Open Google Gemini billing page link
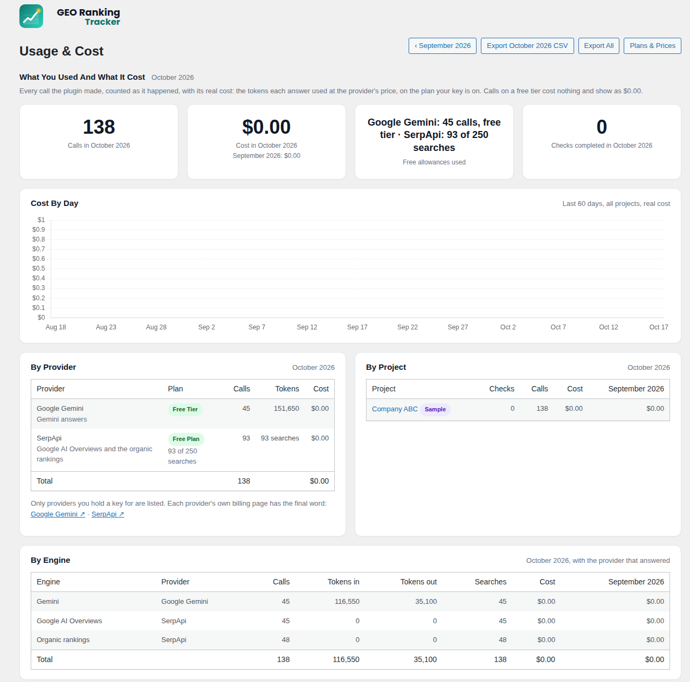 [x=58, y=514]
